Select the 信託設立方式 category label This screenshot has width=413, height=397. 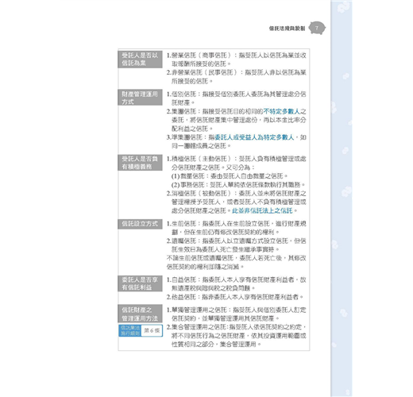[140, 224]
